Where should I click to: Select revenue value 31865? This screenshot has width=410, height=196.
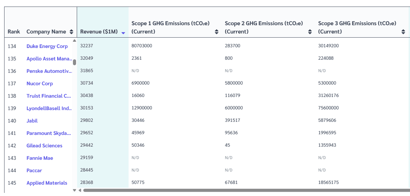86,70
